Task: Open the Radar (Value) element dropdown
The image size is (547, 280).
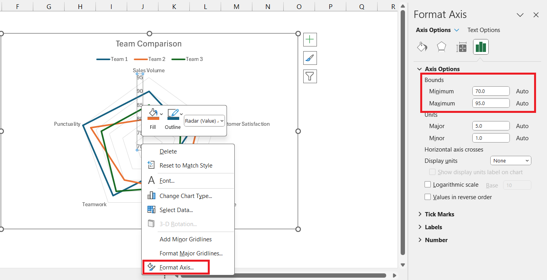Action: tap(204, 121)
